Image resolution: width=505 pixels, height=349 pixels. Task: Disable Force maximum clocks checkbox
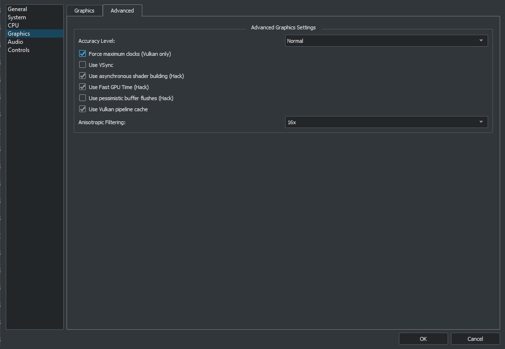82,54
